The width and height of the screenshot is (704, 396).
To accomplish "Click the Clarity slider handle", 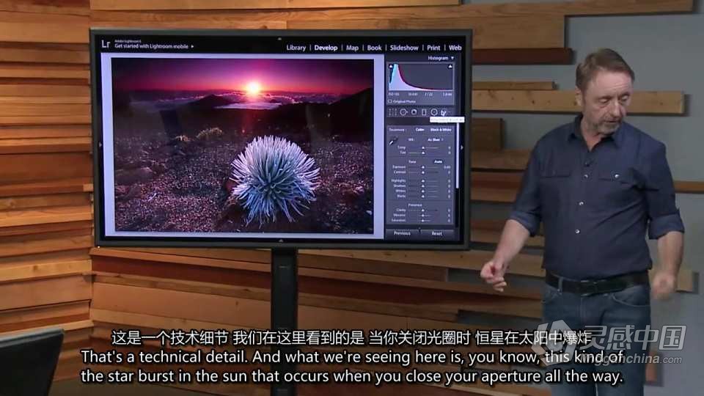I will pyautogui.click(x=423, y=210).
